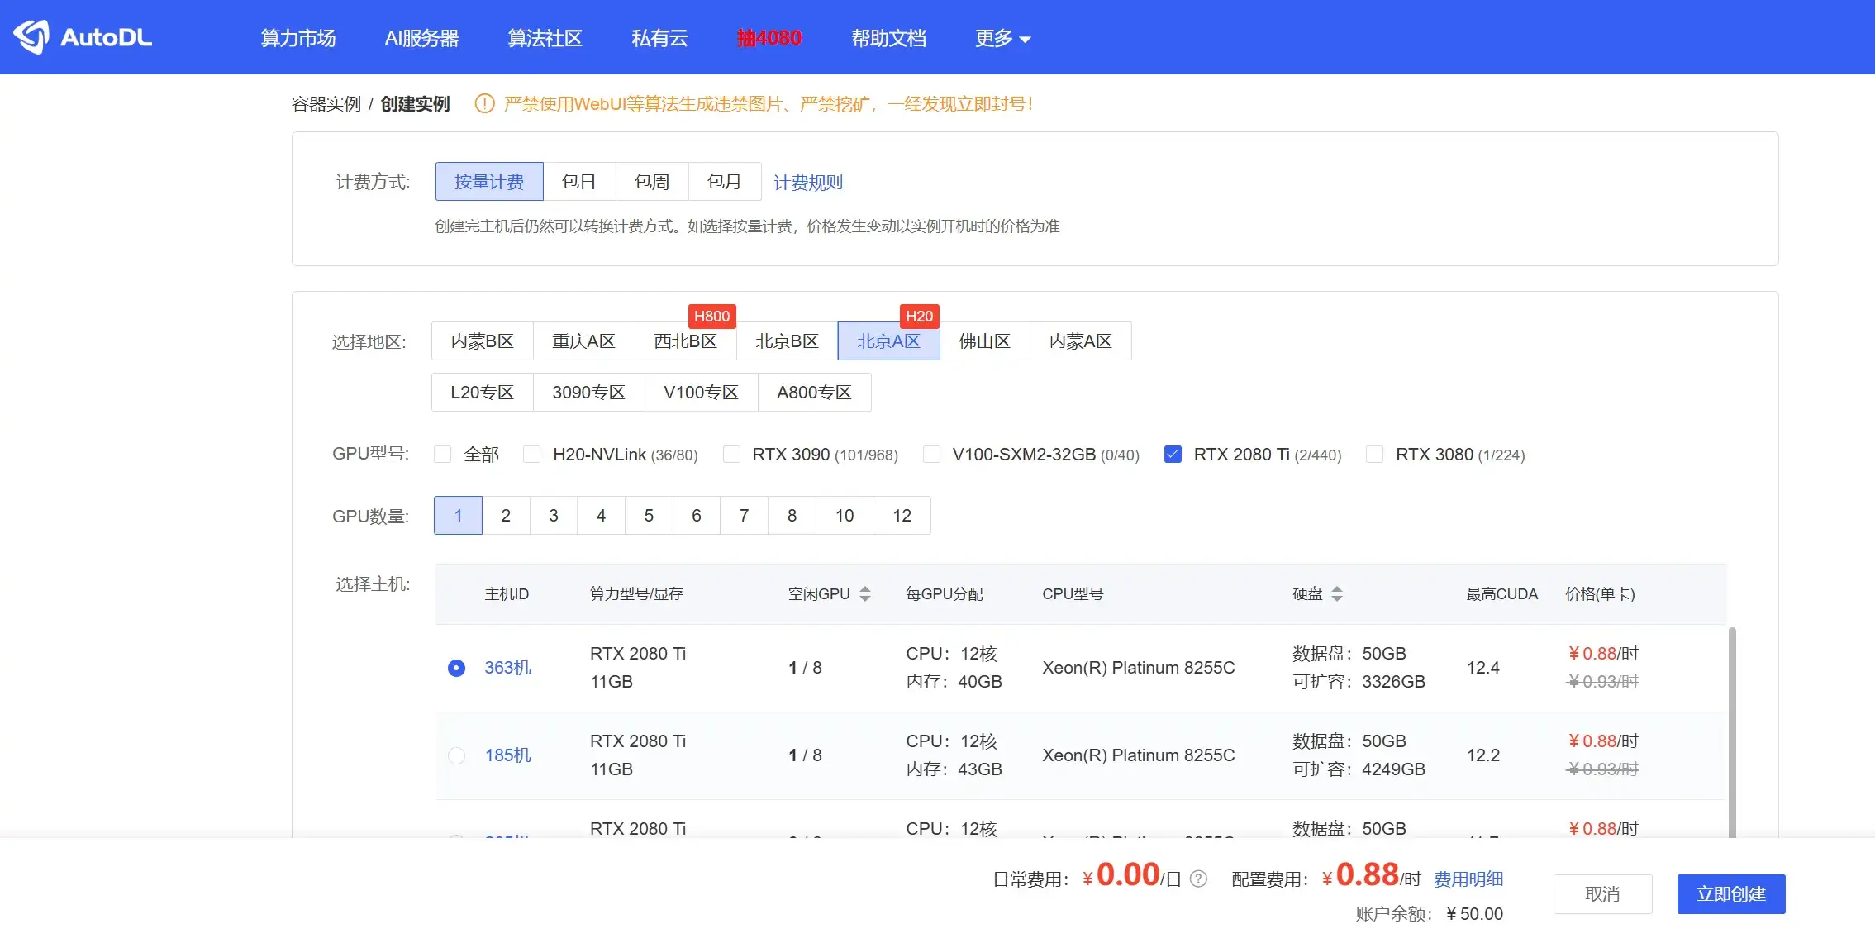Check the RTX 3080 checkbox
Viewport: 1875px width, 943px height.
coord(1374,455)
